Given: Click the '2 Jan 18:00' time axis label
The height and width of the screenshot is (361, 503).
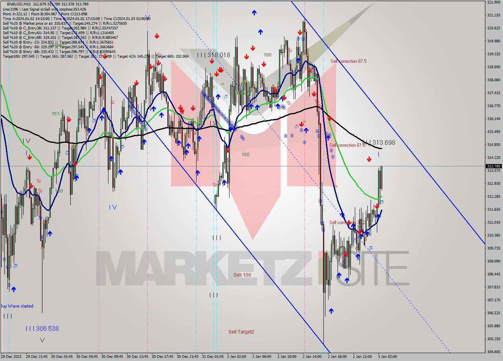Looking at the screenshot, I should click(337, 357).
